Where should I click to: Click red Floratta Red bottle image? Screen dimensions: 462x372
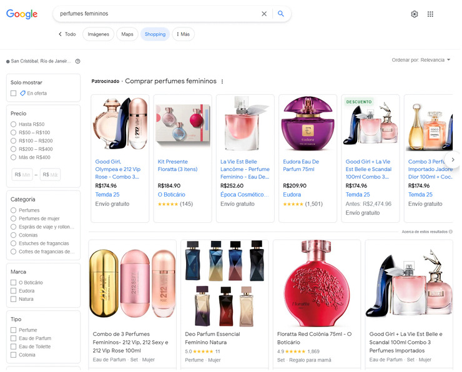(x=317, y=283)
